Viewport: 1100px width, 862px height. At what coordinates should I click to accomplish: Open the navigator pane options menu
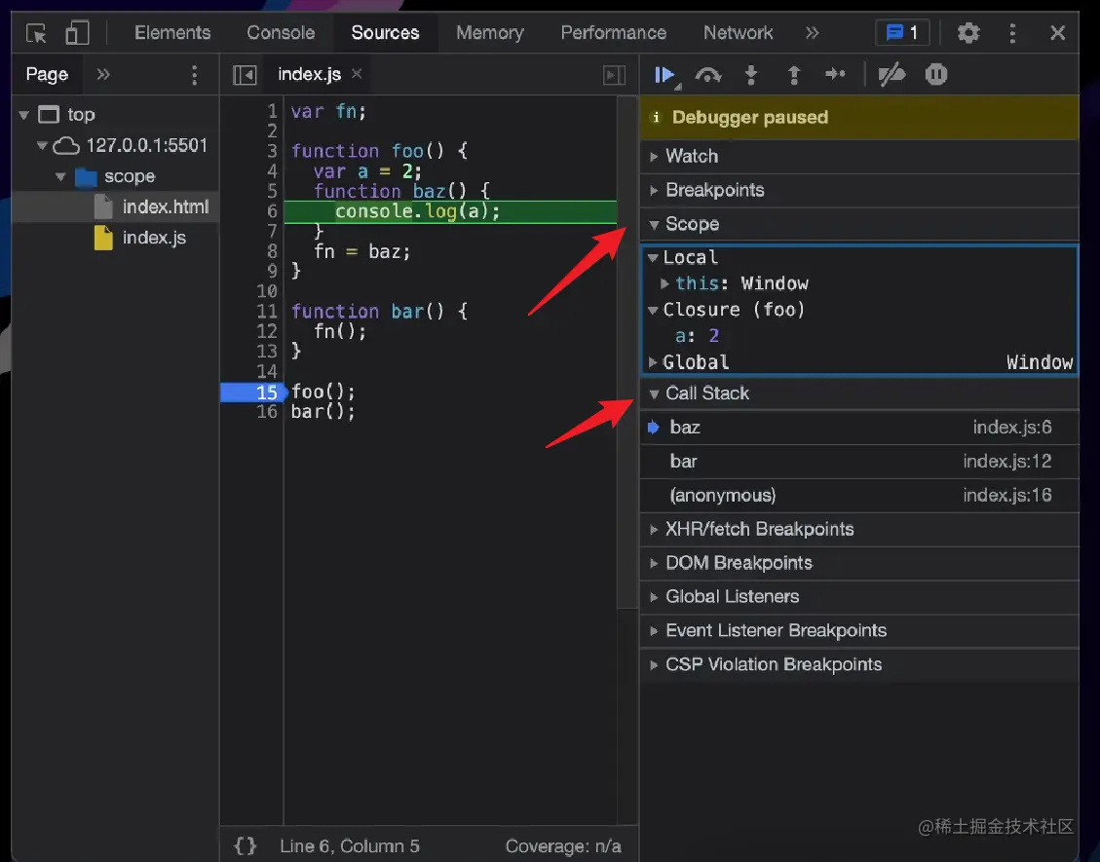[x=194, y=75]
